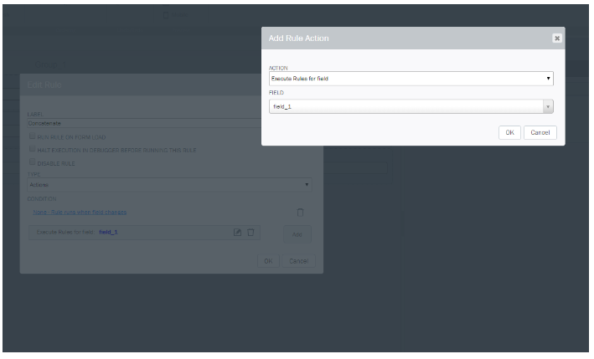Select the field_1 link in action row
Viewport: 594px width, 359px height.
pyautogui.click(x=108, y=232)
